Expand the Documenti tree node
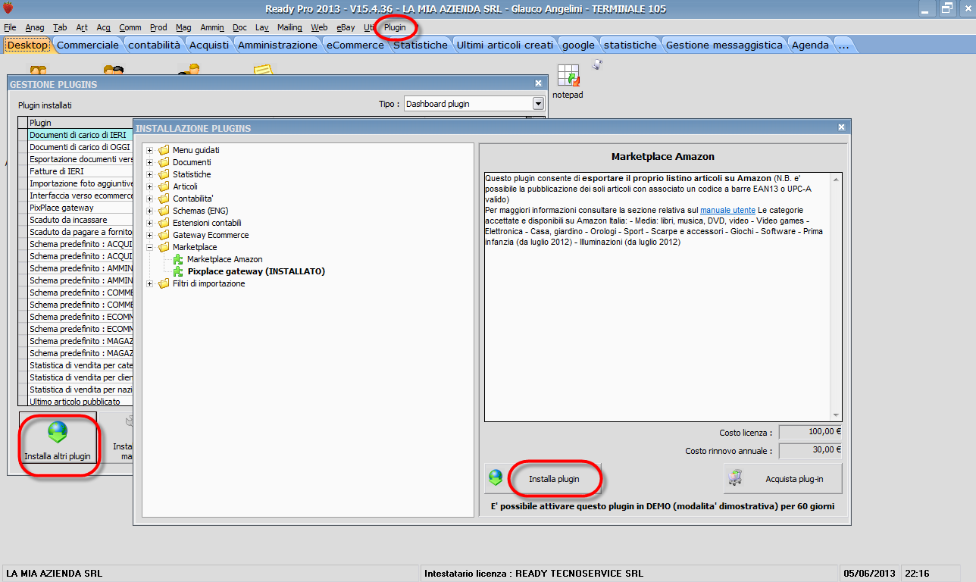Screen dimensions: 976x582 click(150, 162)
